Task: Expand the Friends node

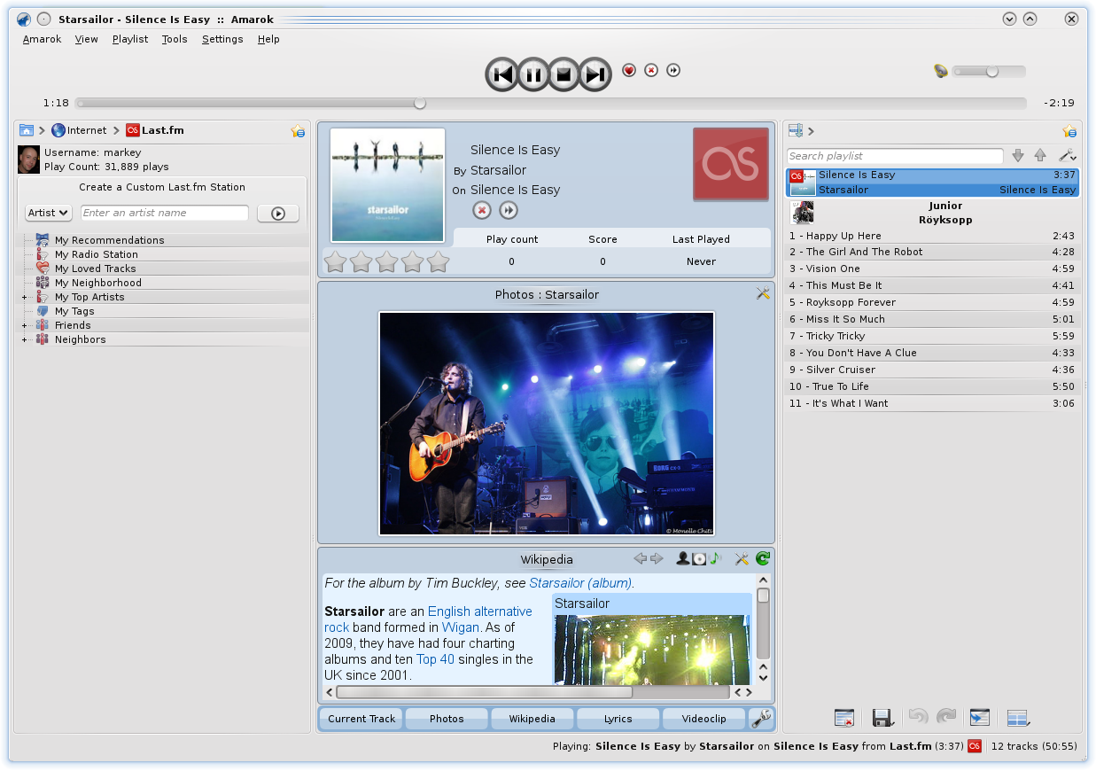Action: point(25,325)
